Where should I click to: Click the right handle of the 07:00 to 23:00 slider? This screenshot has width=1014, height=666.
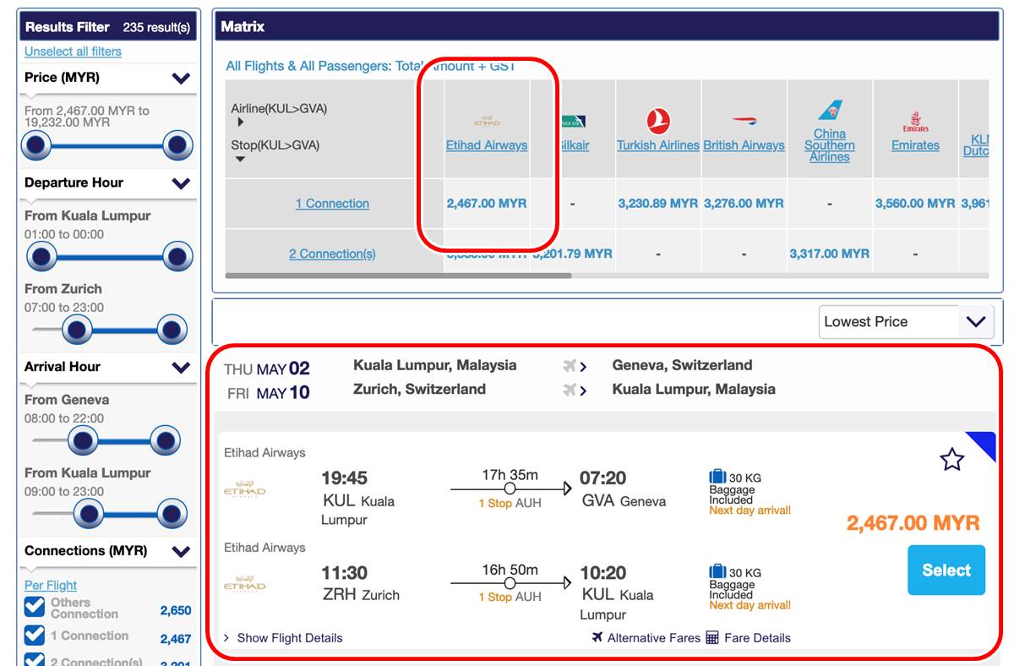coord(172,330)
